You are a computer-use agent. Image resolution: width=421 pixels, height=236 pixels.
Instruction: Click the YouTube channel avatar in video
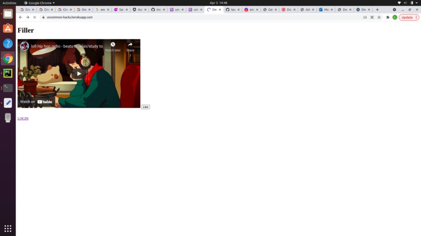point(25,46)
